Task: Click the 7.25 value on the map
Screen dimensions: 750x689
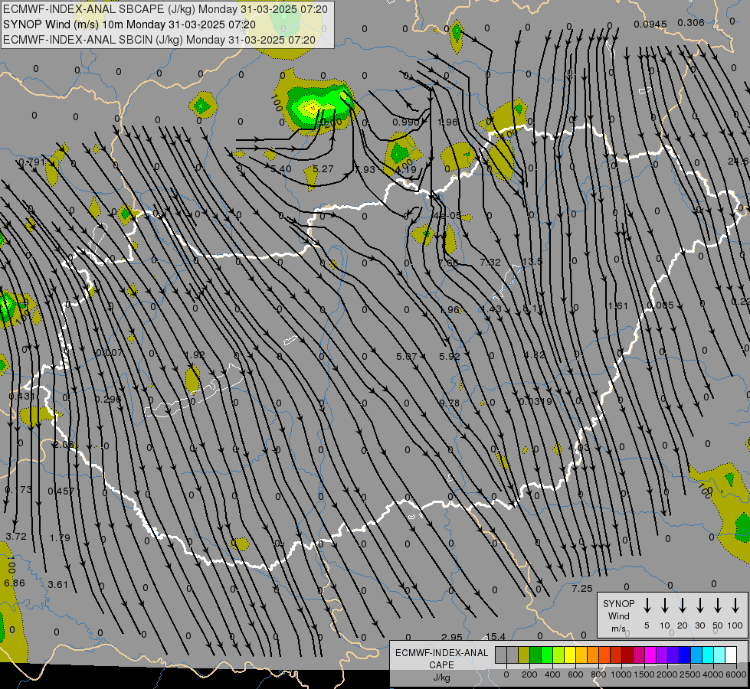Action: click(582, 589)
